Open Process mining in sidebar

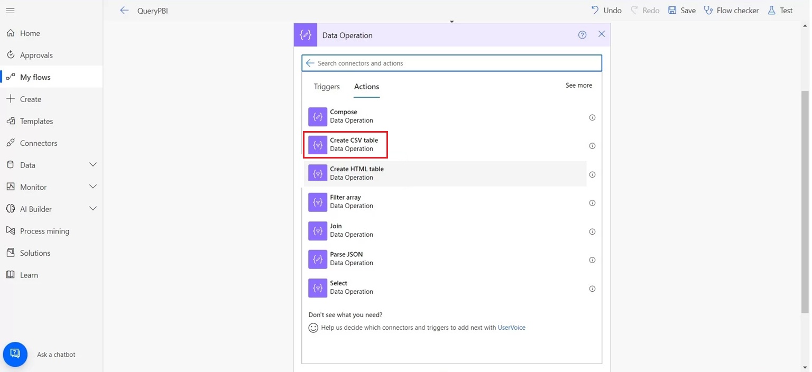click(x=51, y=231)
